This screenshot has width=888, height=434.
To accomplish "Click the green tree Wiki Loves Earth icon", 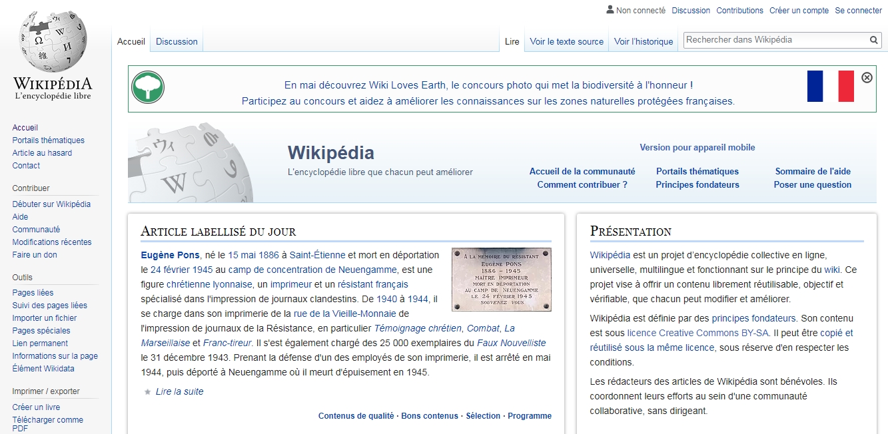I will pos(148,88).
